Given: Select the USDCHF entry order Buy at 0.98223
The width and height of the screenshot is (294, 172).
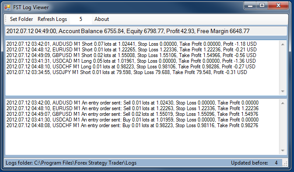Looking at the screenshot, I should 133,125.
